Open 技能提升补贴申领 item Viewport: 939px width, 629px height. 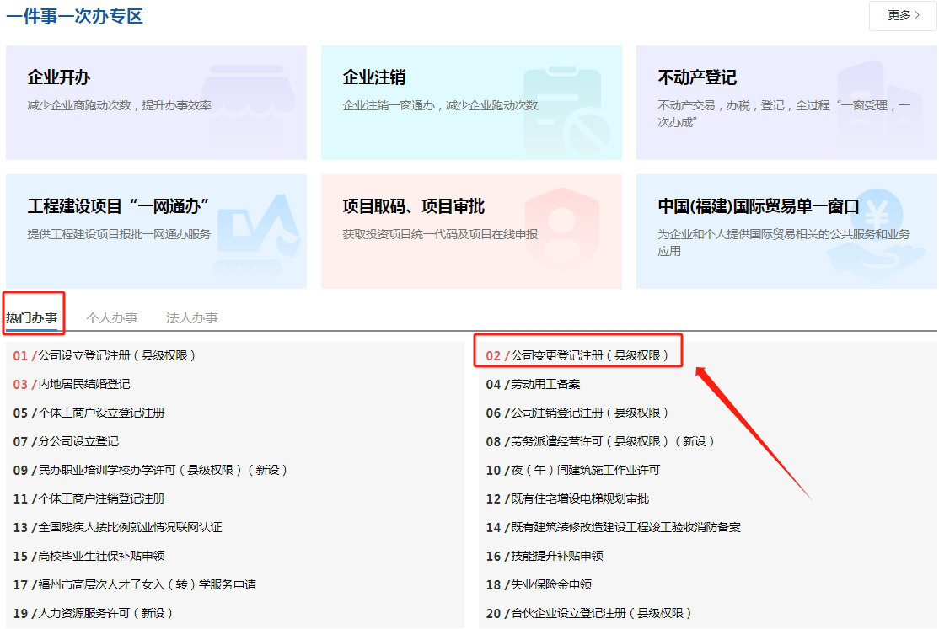[556, 556]
